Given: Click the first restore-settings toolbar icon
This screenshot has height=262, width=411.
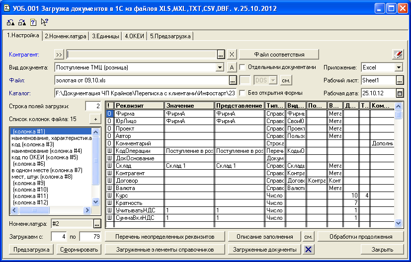Looking at the screenshot, I should (10, 22).
